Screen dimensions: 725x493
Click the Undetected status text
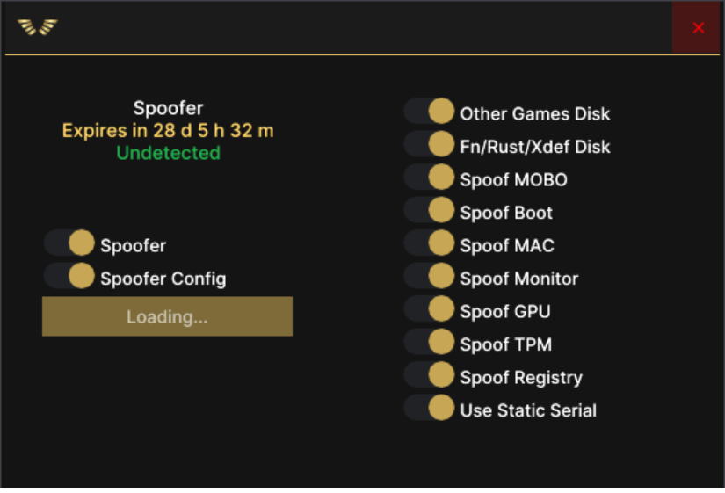pos(168,153)
